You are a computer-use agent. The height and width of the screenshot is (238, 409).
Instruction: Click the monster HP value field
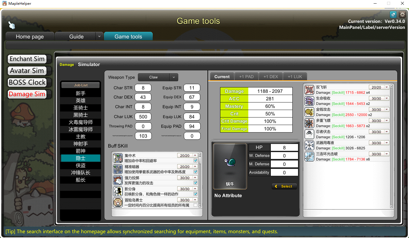click(284, 148)
